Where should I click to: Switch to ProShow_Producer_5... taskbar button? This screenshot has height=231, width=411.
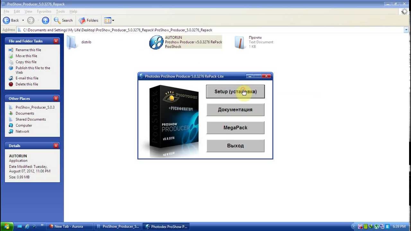[x=118, y=227]
